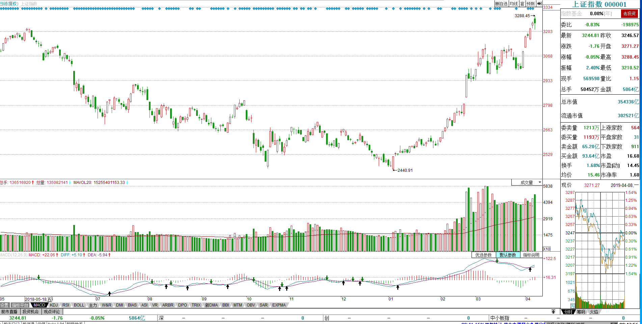Viewport: 642px width, 324px height.
Task: Switch to the MTM indicator tab
Action: (x=238, y=305)
